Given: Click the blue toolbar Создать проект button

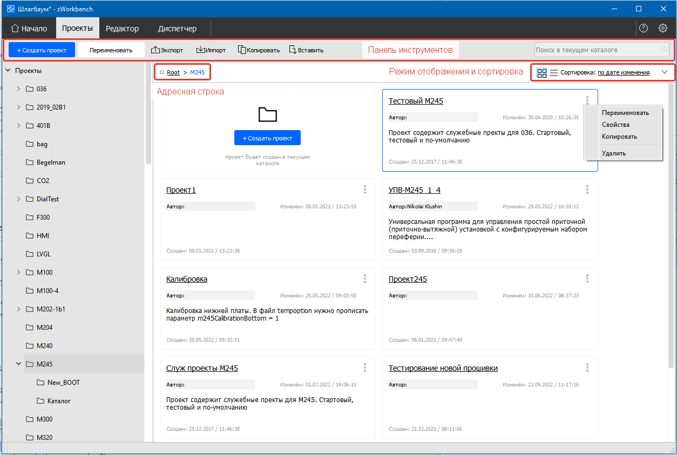Looking at the screenshot, I should [42, 50].
